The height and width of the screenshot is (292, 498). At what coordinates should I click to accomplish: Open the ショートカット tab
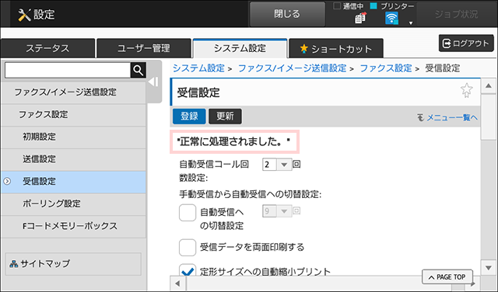(336, 48)
